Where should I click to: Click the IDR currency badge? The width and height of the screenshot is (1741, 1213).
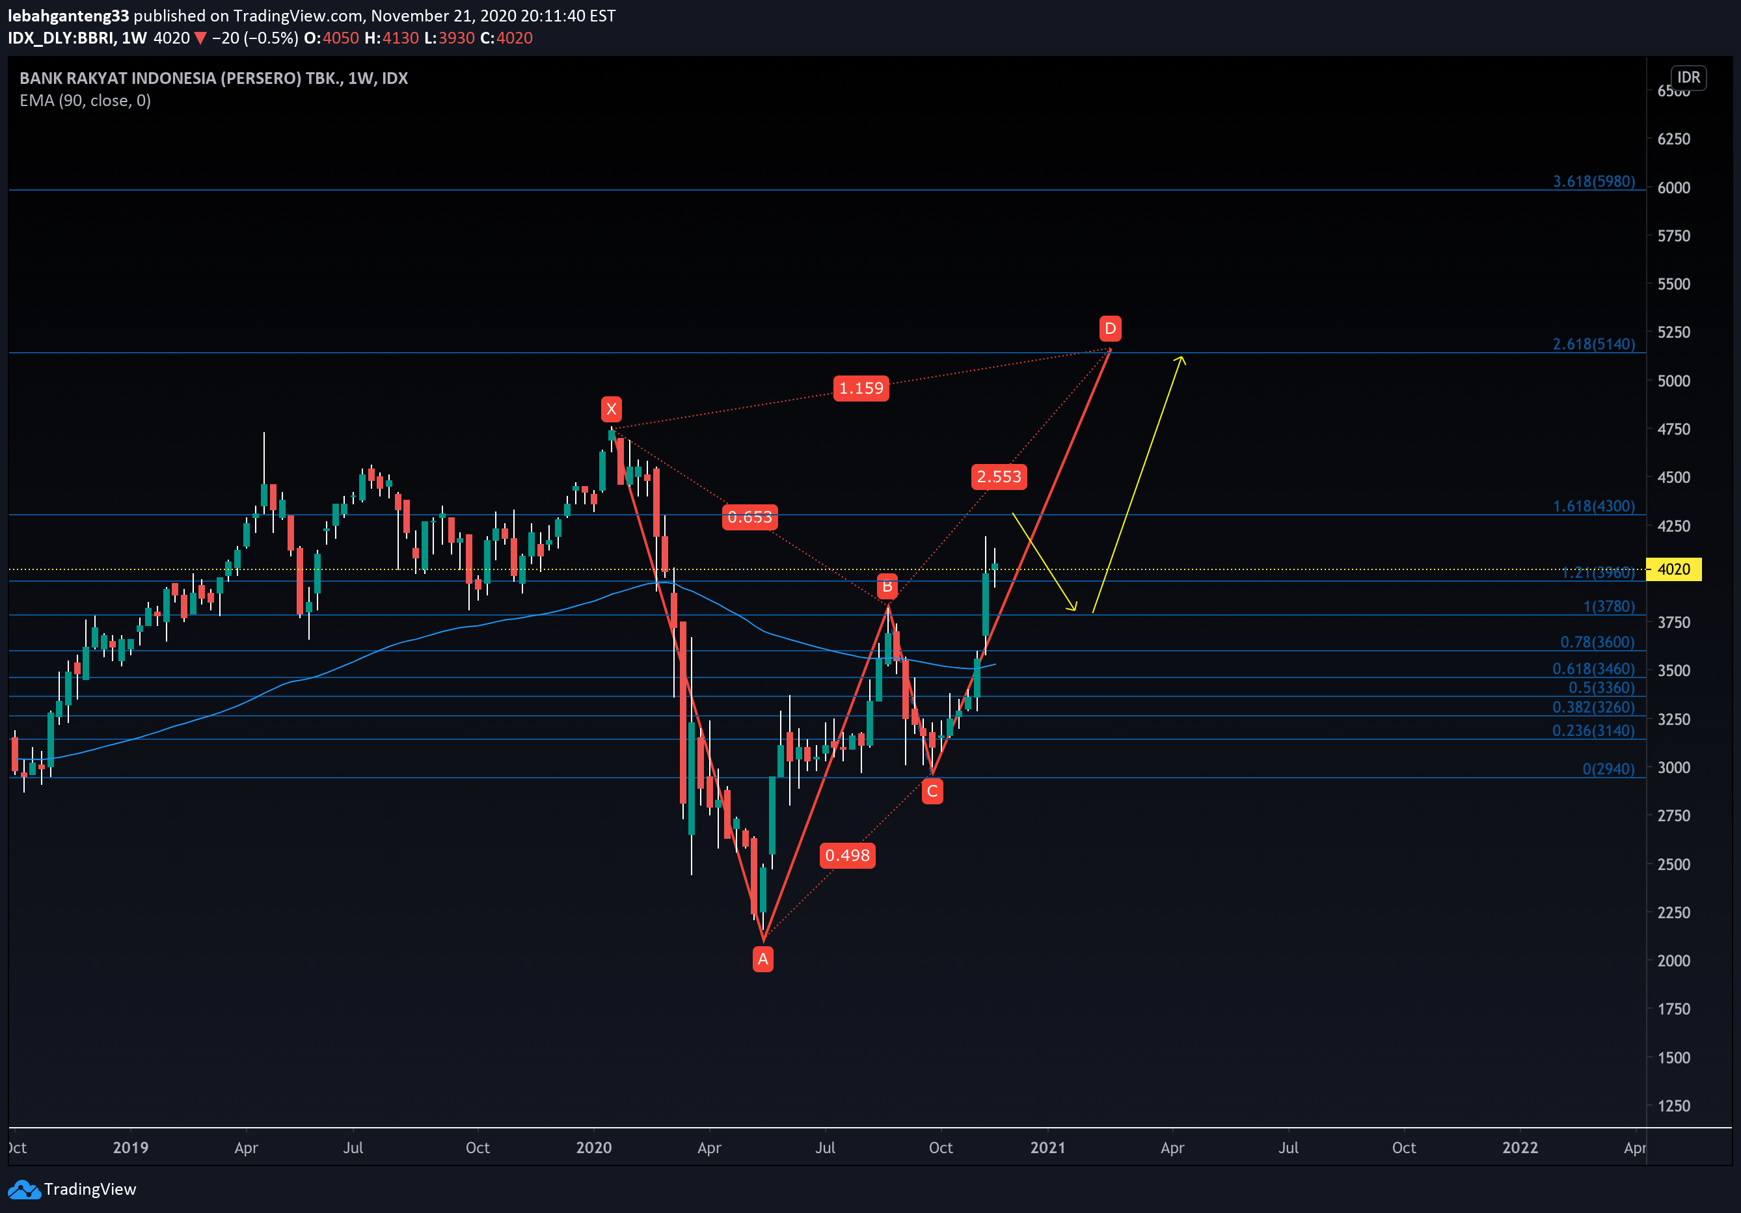(x=1688, y=77)
